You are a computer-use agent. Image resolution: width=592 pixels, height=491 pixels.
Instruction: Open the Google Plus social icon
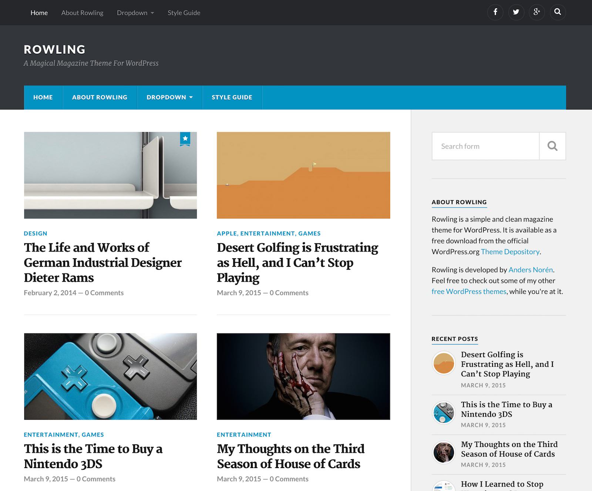pyautogui.click(x=536, y=12)
